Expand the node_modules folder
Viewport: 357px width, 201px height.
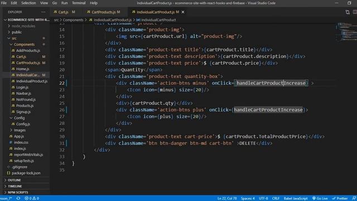point(23,26)
